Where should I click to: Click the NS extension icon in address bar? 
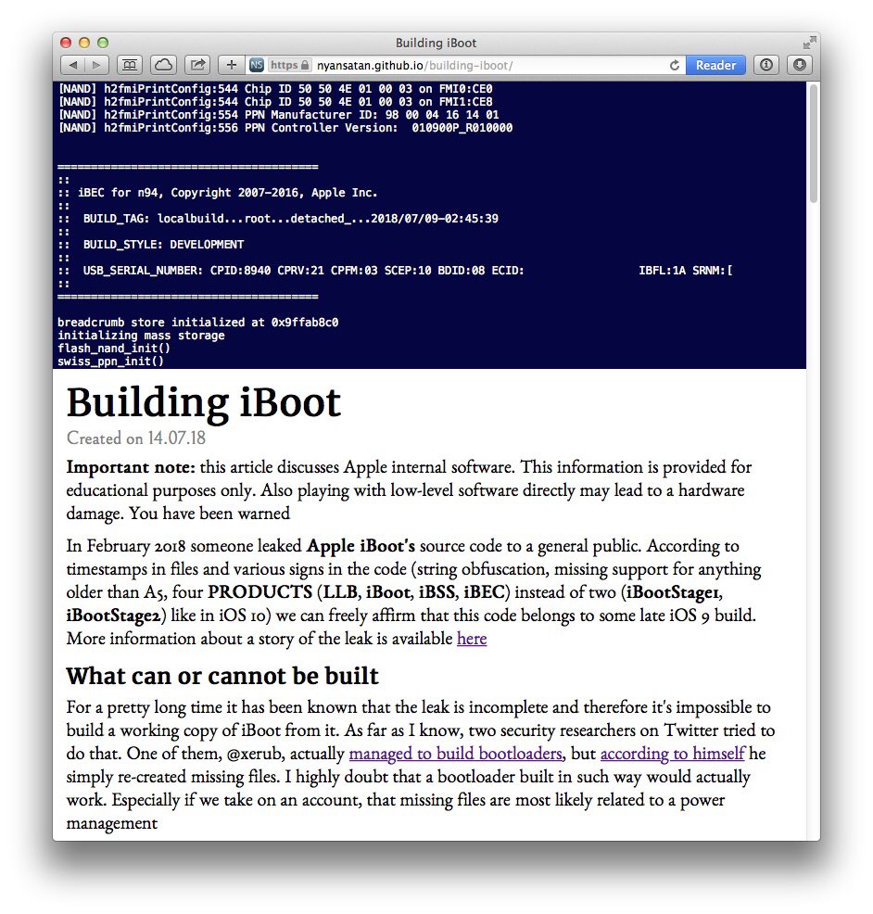[x=257, y=65]
